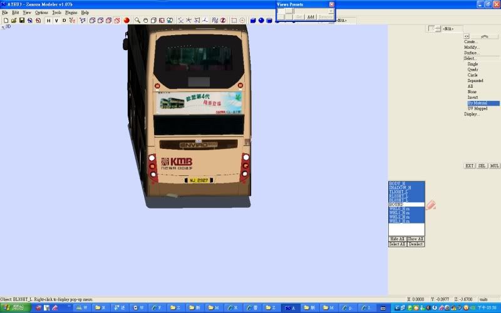Choose Single selection tool
501x313 pixels.
click(473, 64)
